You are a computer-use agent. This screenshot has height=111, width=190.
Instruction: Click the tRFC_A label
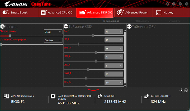pos(67,82)
